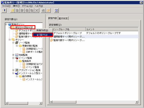Collapse the インストールレス型エー branch

13,73
